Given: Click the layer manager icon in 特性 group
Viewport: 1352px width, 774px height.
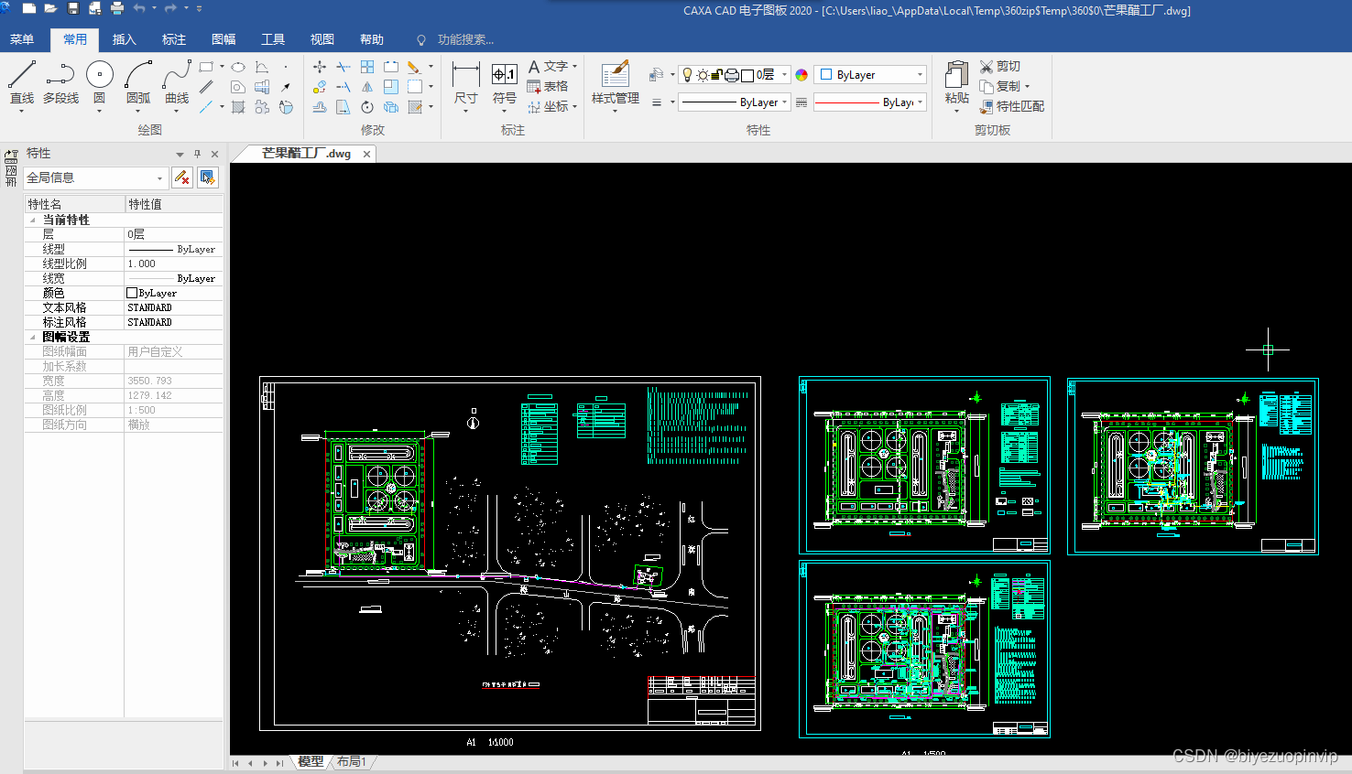Looking at the screenshot, I should coord(657,75).
